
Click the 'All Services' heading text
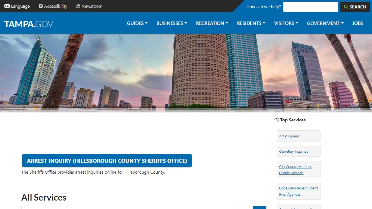click(x=44, y=197)
